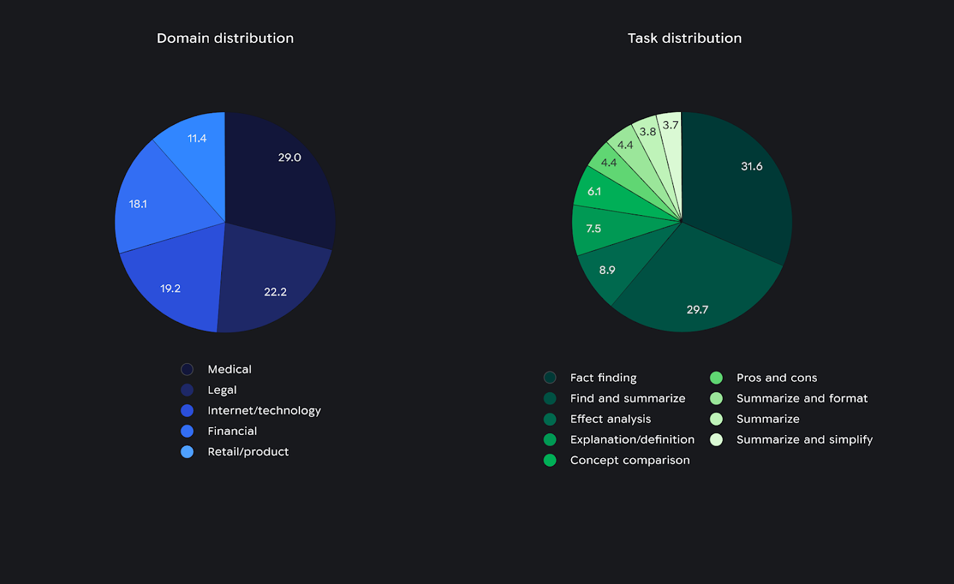Screen dimensions: 954x584
Task: Click the Summarize legend color dot
Action: [x=717, y=418]
